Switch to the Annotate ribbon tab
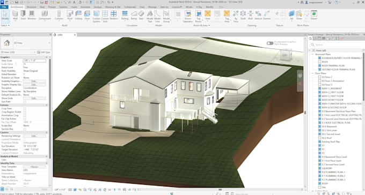The height and width of the screenshot is (195, 365). pos(85,7)
